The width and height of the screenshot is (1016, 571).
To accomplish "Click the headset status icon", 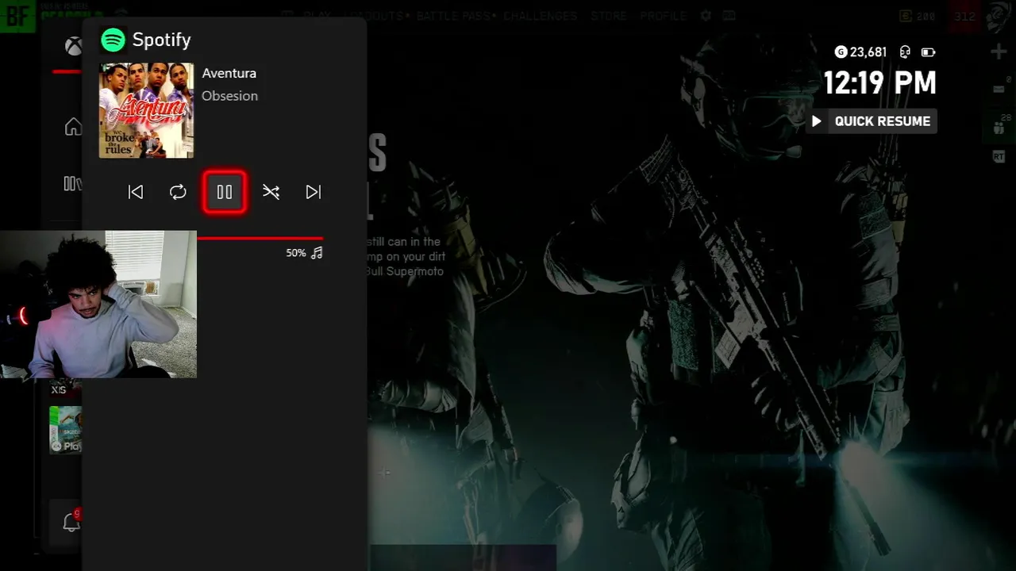I will tap(904, 52).
